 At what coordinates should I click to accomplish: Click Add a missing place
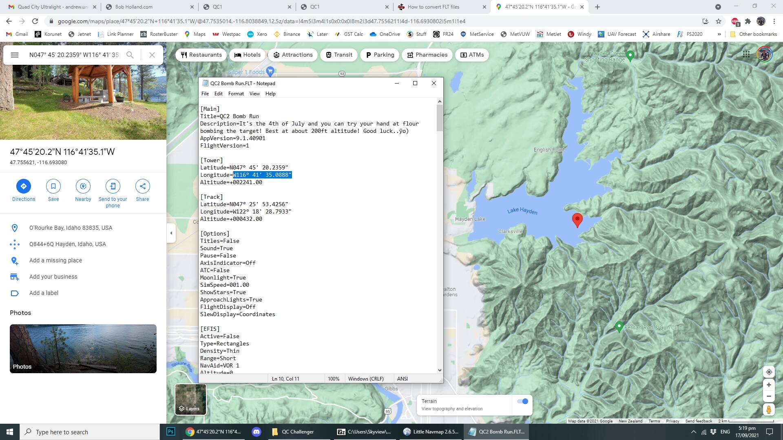tap(83, 260)
